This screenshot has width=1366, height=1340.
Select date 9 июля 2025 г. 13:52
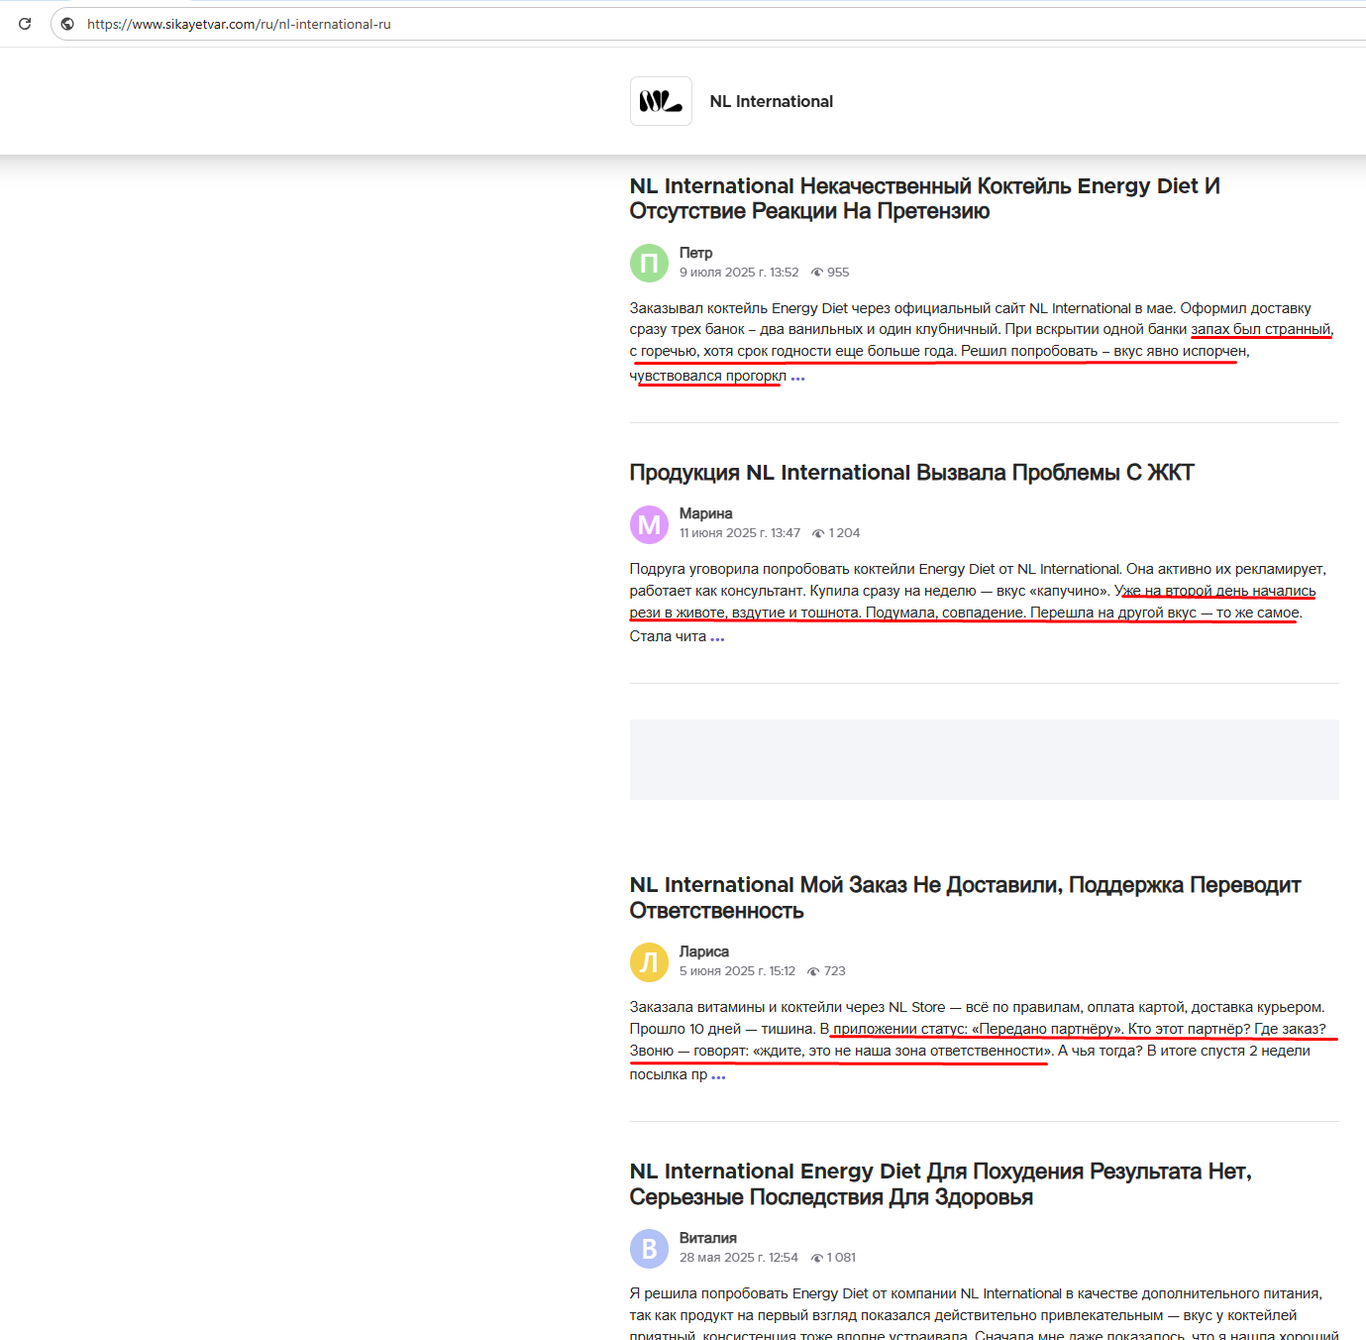click(x=739, y=272)
